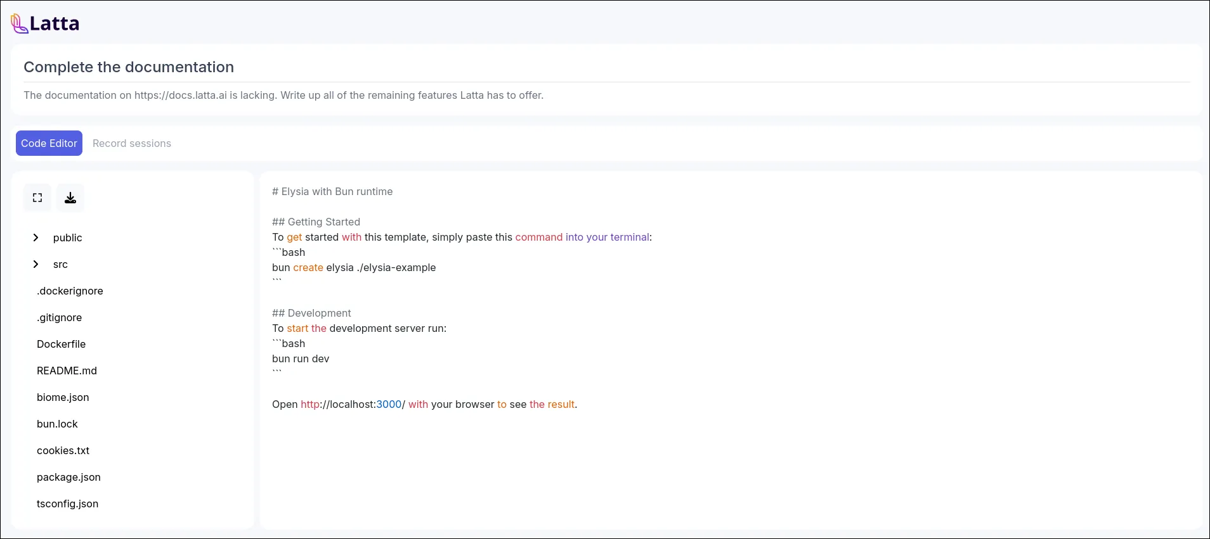Open the .gitignore file
The image size is (1210, 539).
coord(59,317)
